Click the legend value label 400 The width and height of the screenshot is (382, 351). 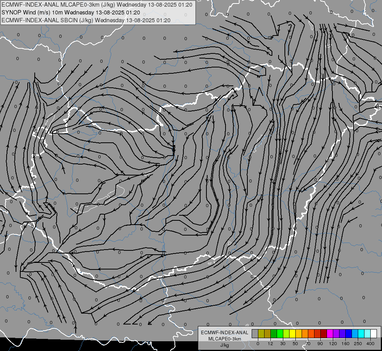tap(370, 344)
